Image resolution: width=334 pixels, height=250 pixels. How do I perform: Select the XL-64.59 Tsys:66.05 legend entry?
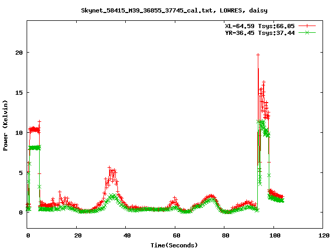(260, 26)
